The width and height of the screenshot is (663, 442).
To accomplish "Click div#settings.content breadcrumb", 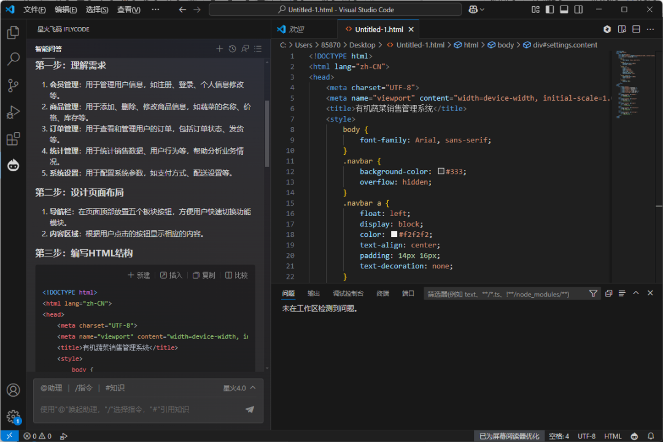I will pos(560,45).
